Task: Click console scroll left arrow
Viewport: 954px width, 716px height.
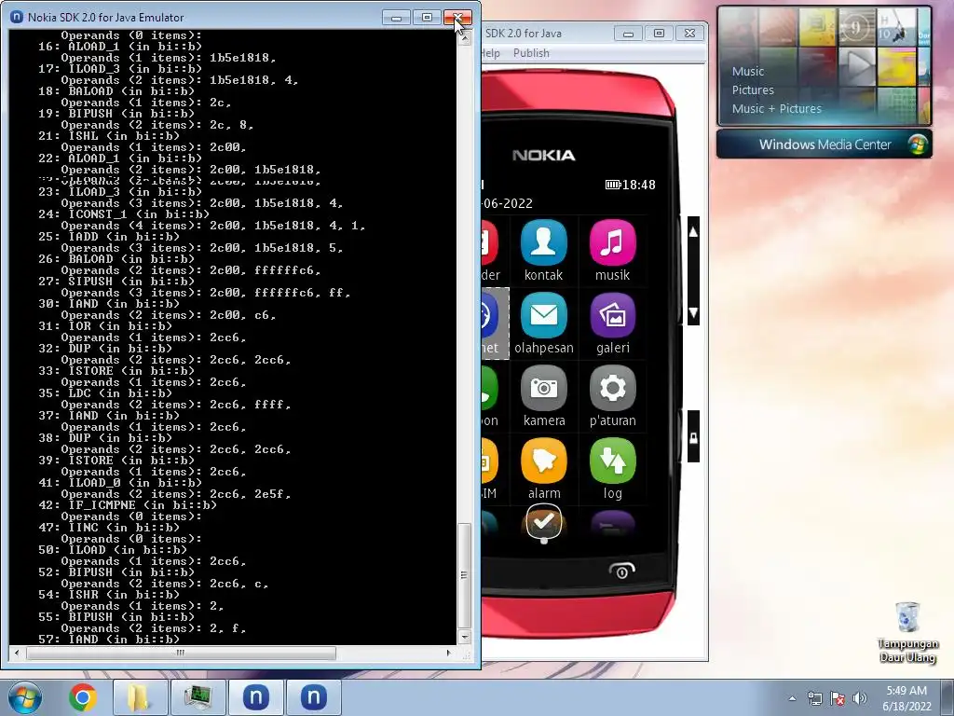Action: coord(17,653)
